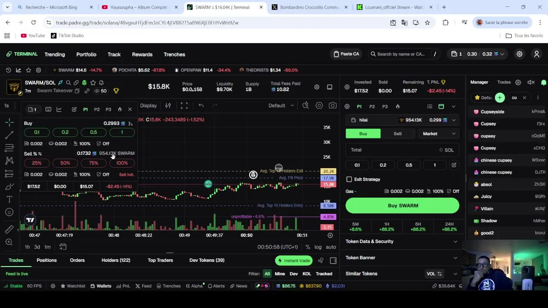Open the emoji sticker drawing tool
This screenshot has height=308, width=548.
9,212
